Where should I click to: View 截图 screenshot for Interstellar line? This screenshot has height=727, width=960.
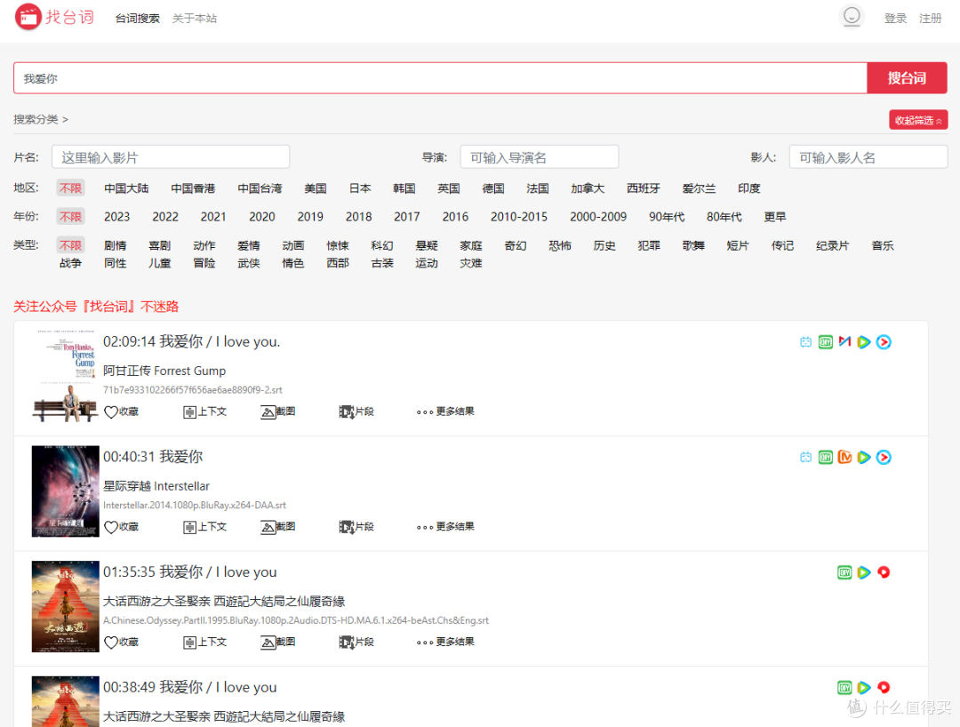278,527
